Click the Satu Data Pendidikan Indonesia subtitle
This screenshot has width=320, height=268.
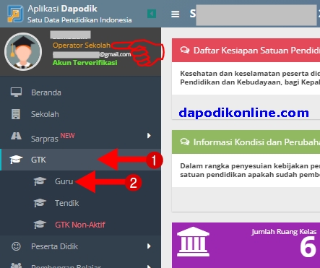click(79, 20)
